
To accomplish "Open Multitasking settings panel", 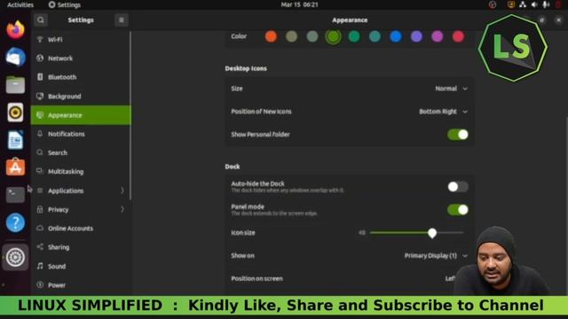I will pyautogui.click(x=81, y=171).
